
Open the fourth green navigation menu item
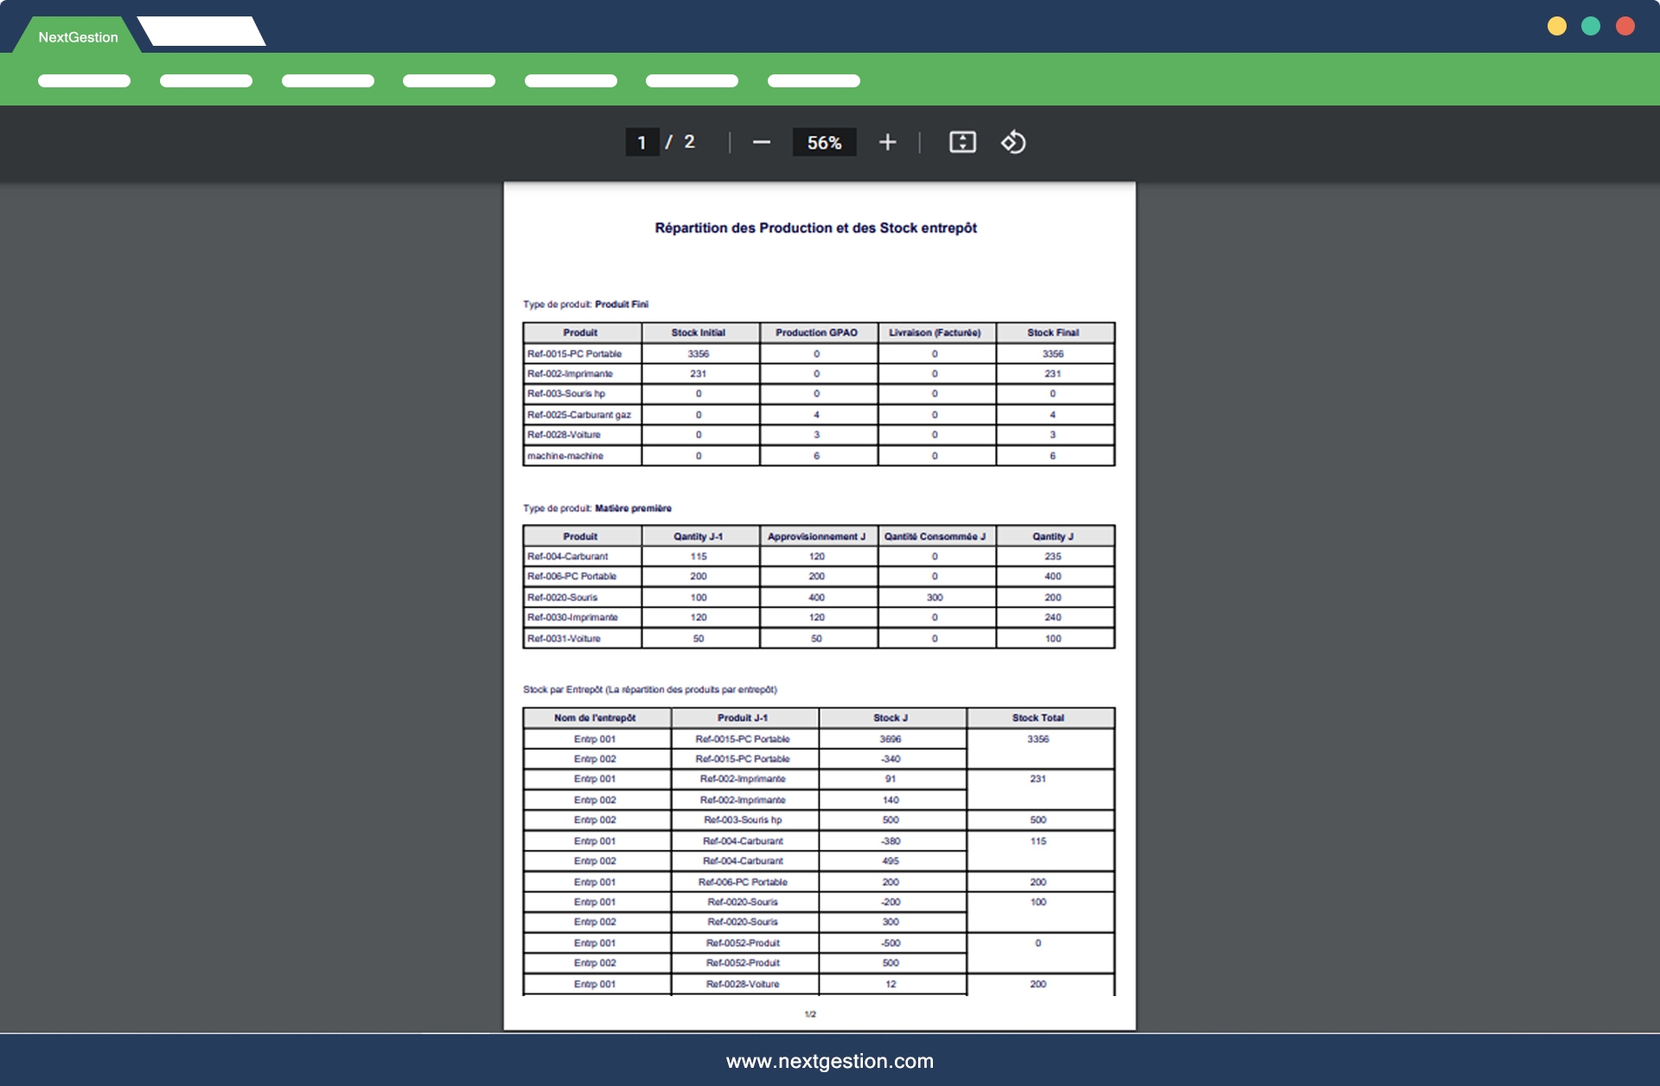[449, 81]
